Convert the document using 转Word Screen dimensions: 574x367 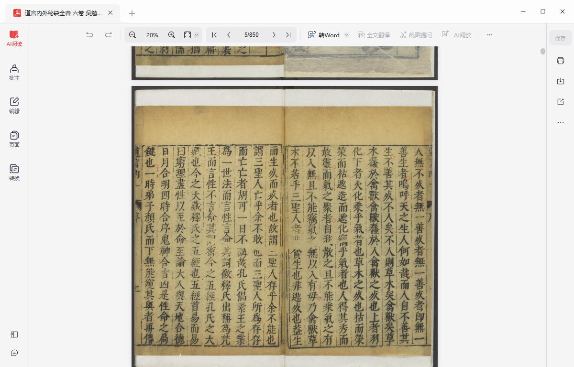click(324, 35)
